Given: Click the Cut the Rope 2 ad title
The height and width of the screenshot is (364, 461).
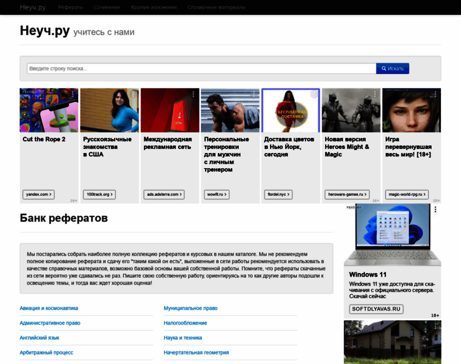Looking at the screenshot, I should point(44,140).
